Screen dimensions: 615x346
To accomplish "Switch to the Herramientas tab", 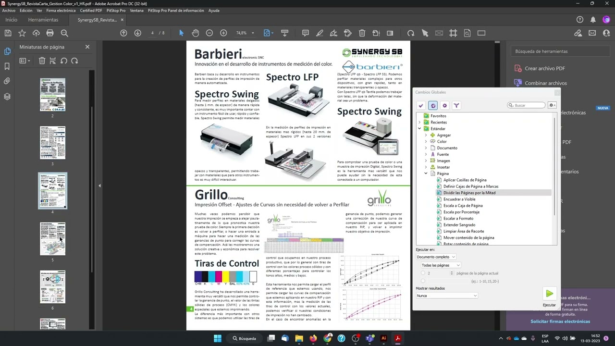I will click(x=43, y=20).
